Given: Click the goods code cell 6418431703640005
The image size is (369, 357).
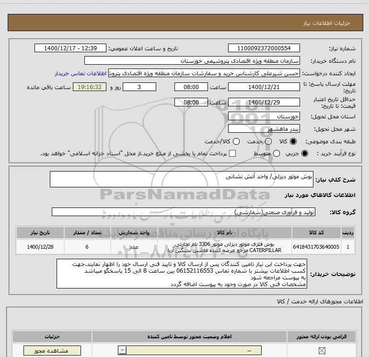Looking at the screenshot, I should click(x=316, y=247).
